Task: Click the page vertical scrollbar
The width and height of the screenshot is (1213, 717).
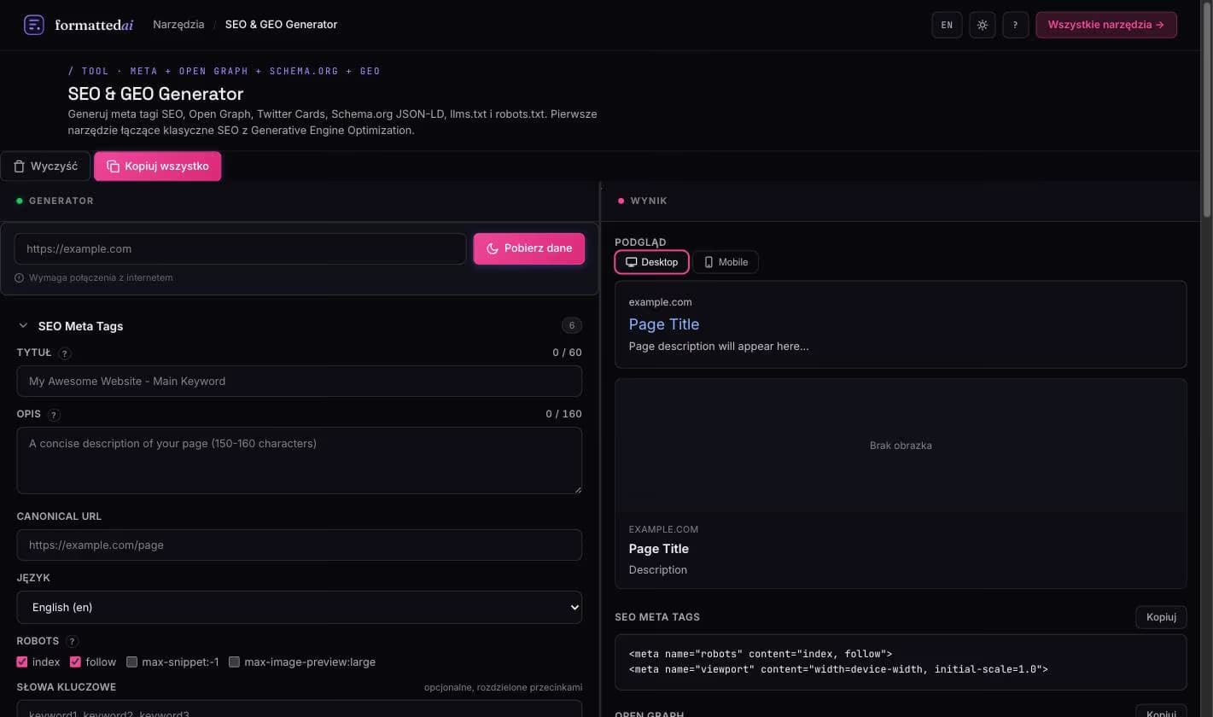Action: click(1207, 111)
